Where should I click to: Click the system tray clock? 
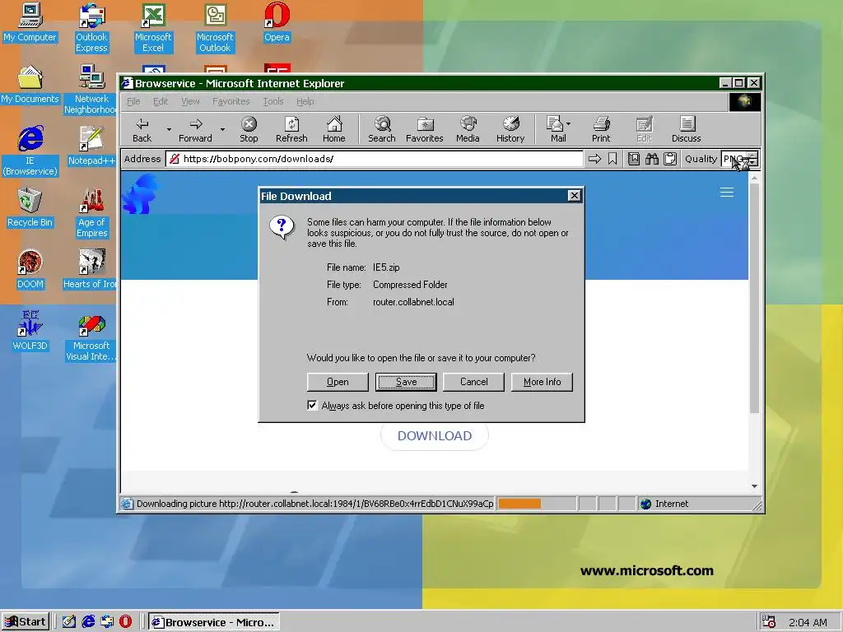click(x=808, y=622)
